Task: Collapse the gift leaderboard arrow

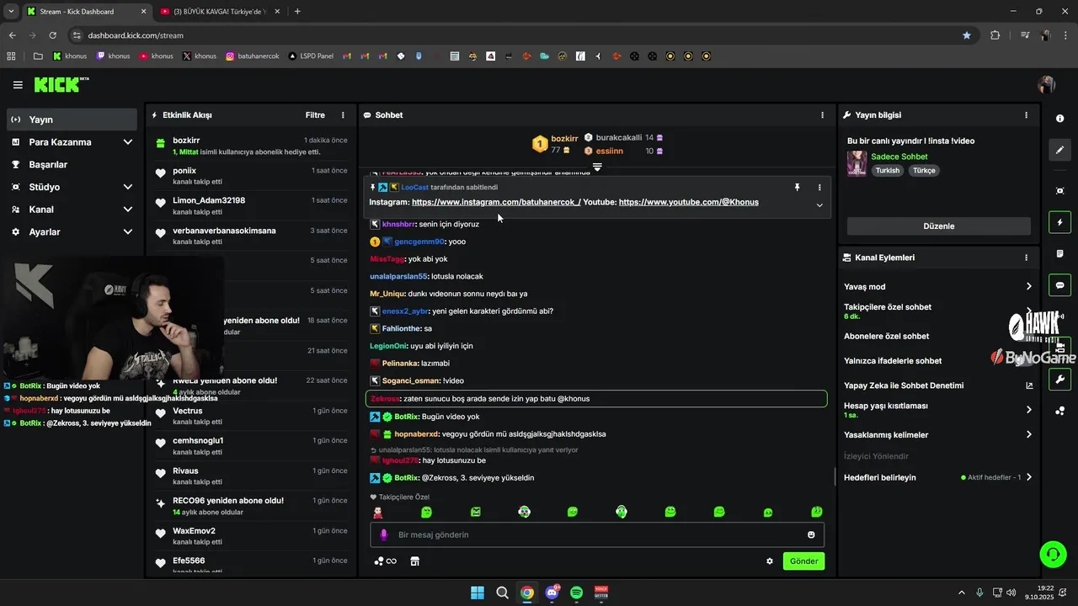Action: coord(597,167)
